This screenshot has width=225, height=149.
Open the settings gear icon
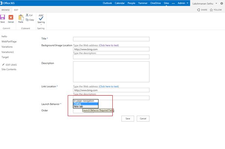pos(222,3)
